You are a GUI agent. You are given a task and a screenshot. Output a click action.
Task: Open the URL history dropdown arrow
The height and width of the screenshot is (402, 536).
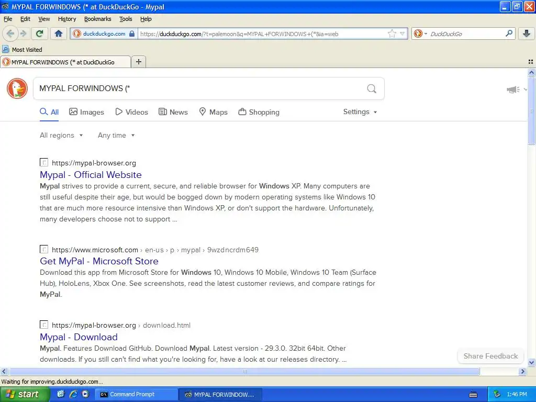coord(403,34)
